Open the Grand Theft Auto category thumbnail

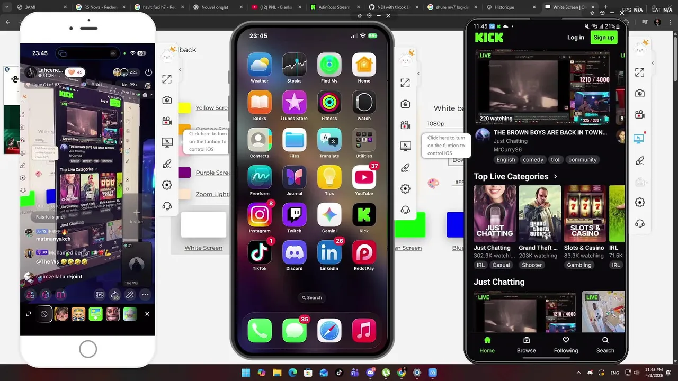pyautogui.click(x=540, y=213)
